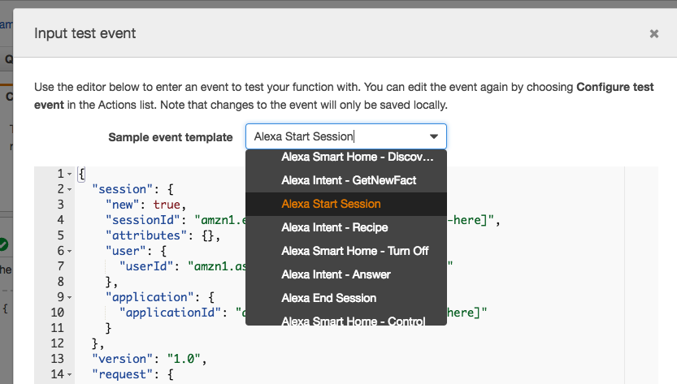Select Alexa Smart Home - Discovery option
This screenshot has height=384, width=677.
[x=346, y=157]
